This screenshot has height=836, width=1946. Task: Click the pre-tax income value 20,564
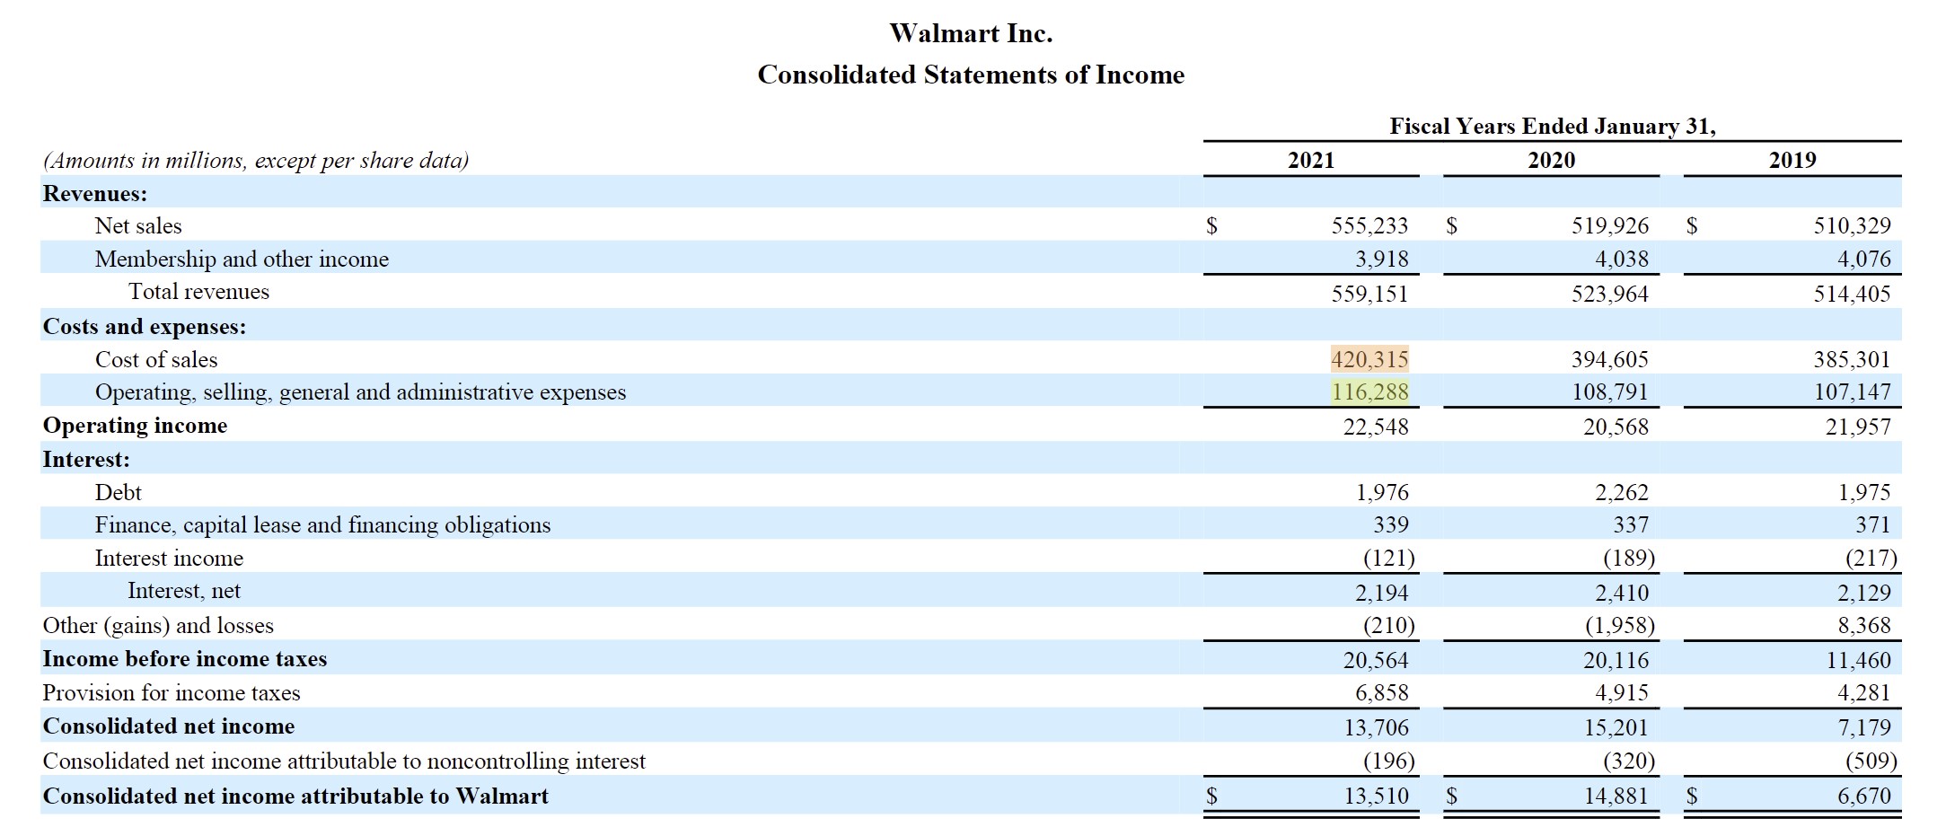pyautogui.click(x=1376, y=660)
